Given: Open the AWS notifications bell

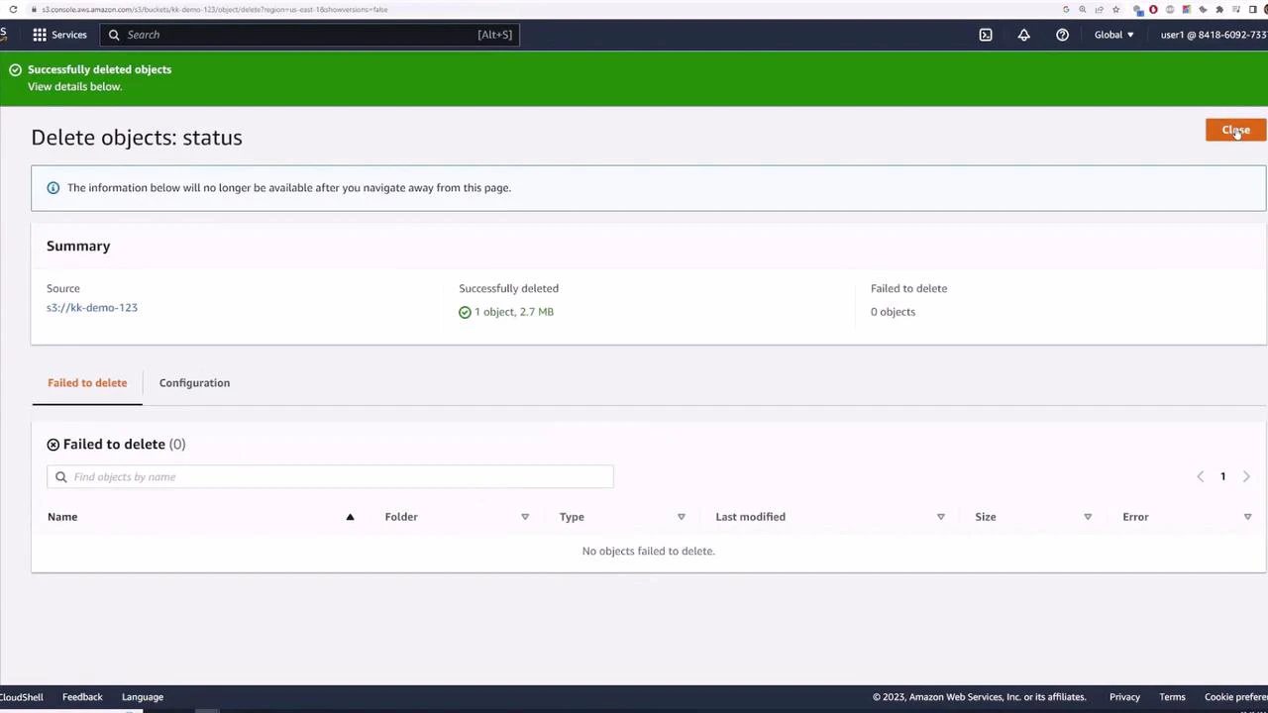Looking at the screenshot, I should click(x=1023, y=35).
